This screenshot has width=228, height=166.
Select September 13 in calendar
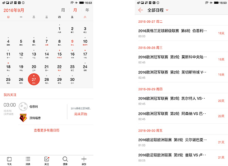[34, 54]
